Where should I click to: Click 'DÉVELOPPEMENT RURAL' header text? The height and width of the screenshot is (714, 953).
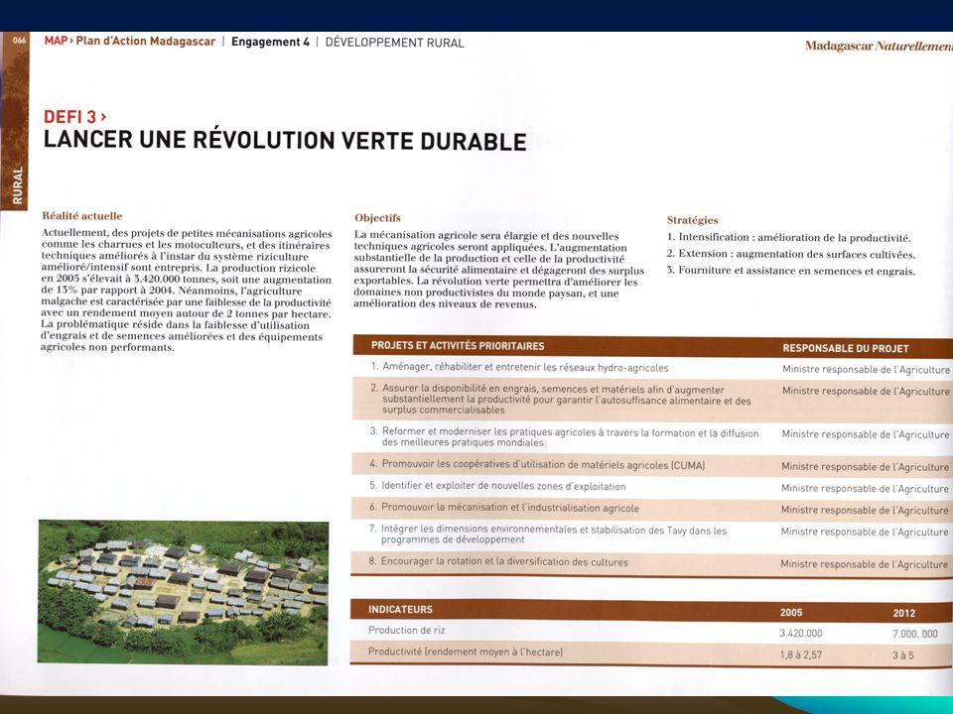click(x=394, y=43)
